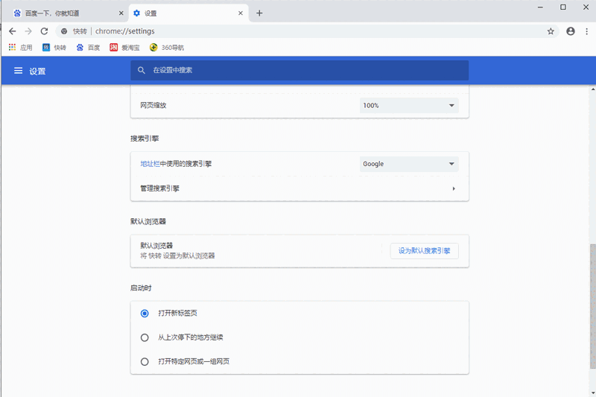Select 从上次停下的地方继续 radio option
This screenshot has width=596, height=397.
(145, 337)
